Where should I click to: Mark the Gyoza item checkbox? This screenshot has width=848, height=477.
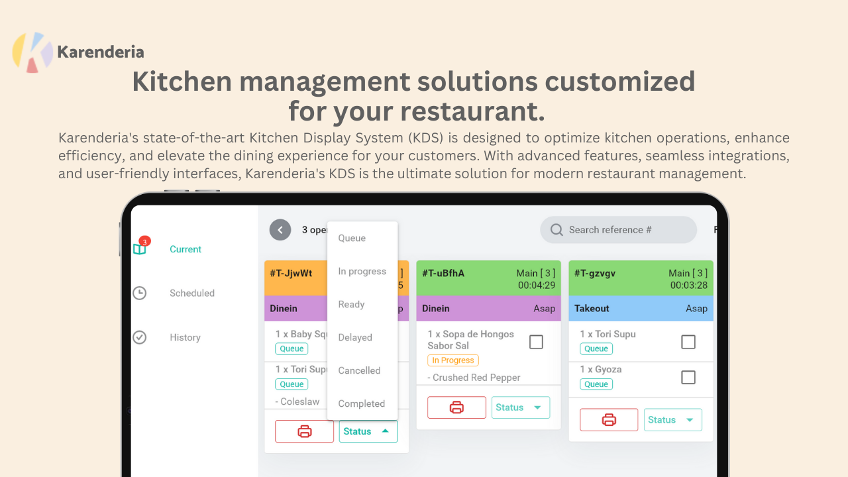[x=688, y=377]
